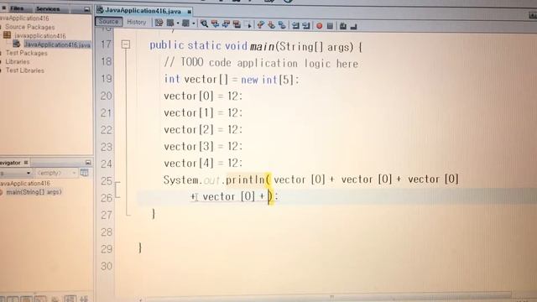This screenshot has width=537, height=302.
Task: Click the line 'vector[2] = 12;'
Action: coord(203,129)
